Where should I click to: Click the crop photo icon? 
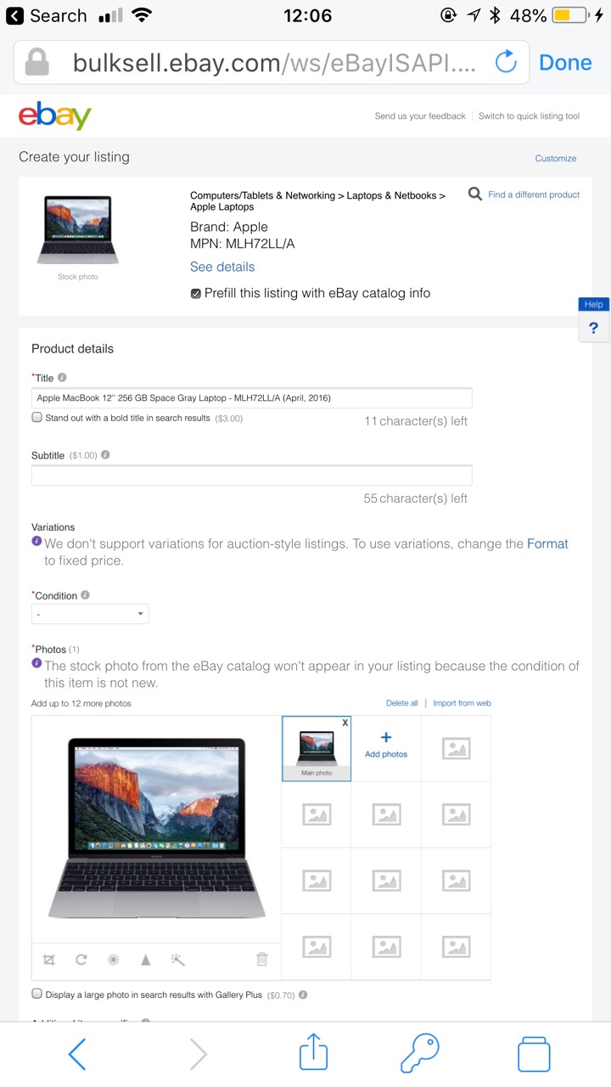49,960
